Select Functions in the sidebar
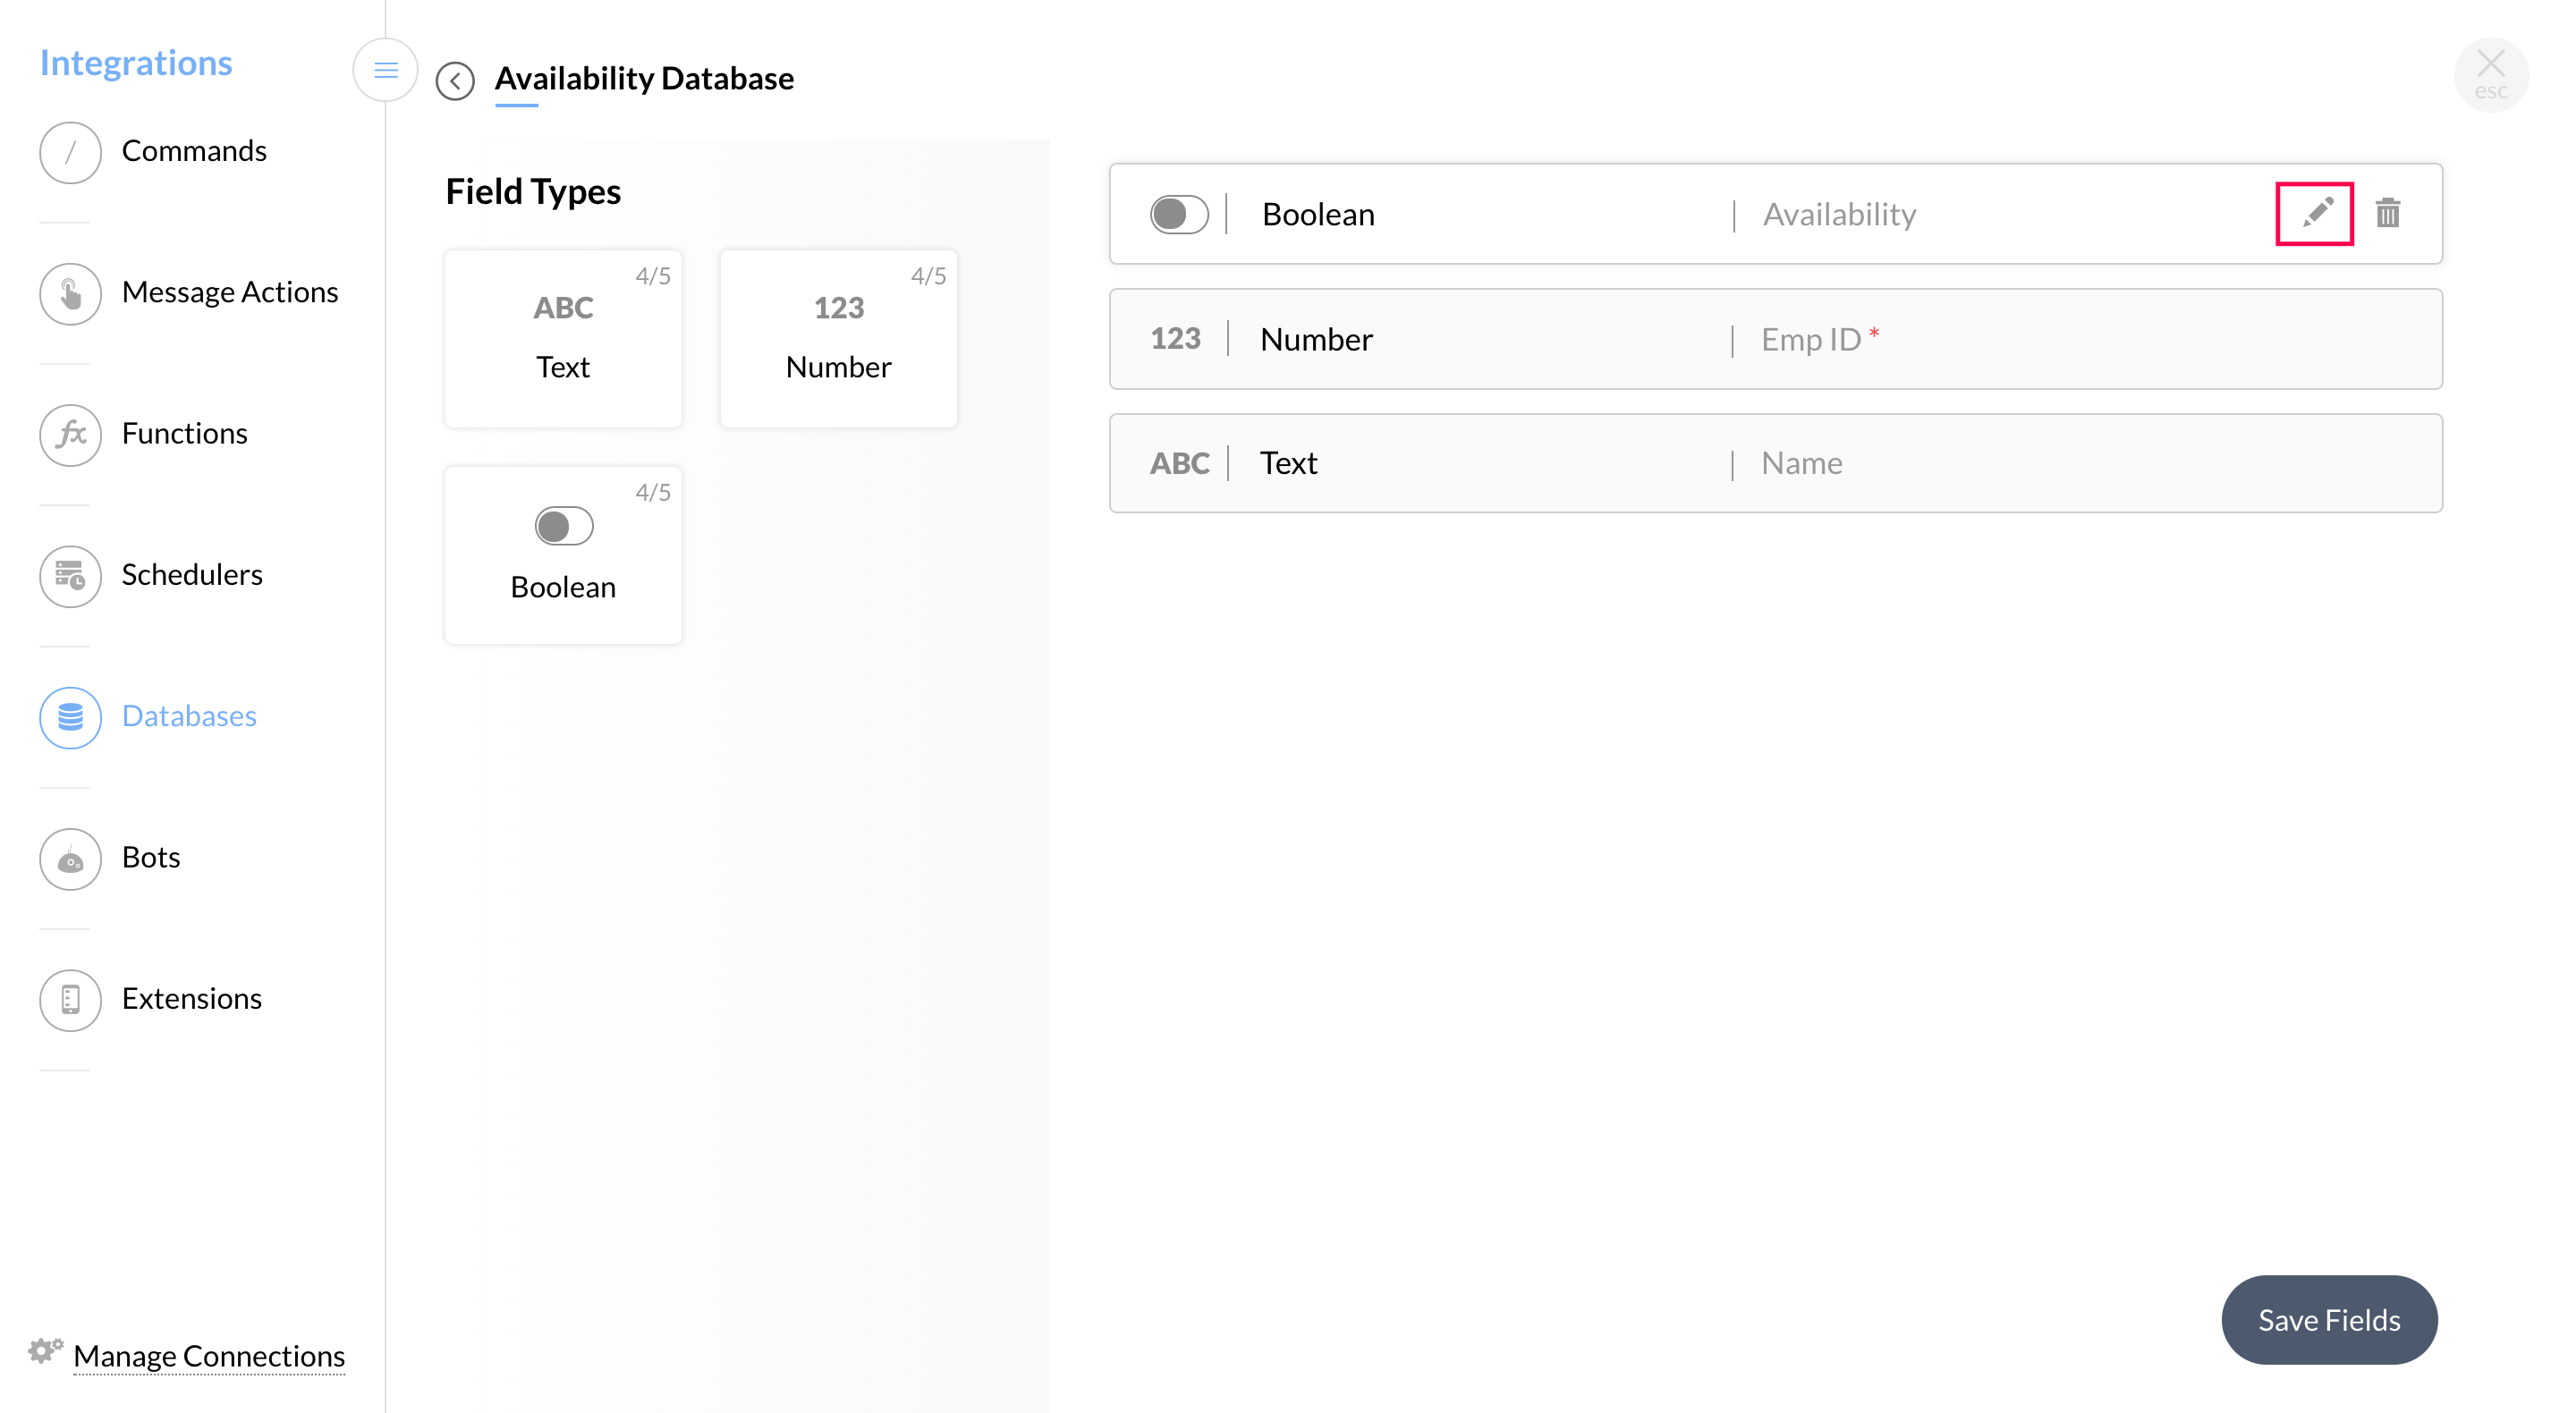 point(184,433)
